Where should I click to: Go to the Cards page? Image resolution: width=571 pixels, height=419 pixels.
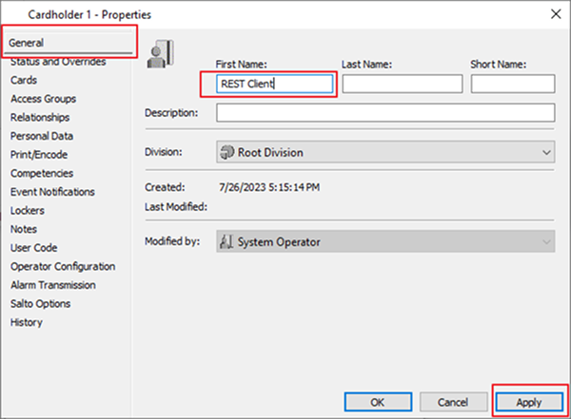point(24,81)
